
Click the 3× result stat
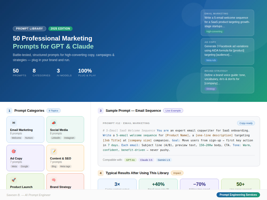(x=117, y=184)
